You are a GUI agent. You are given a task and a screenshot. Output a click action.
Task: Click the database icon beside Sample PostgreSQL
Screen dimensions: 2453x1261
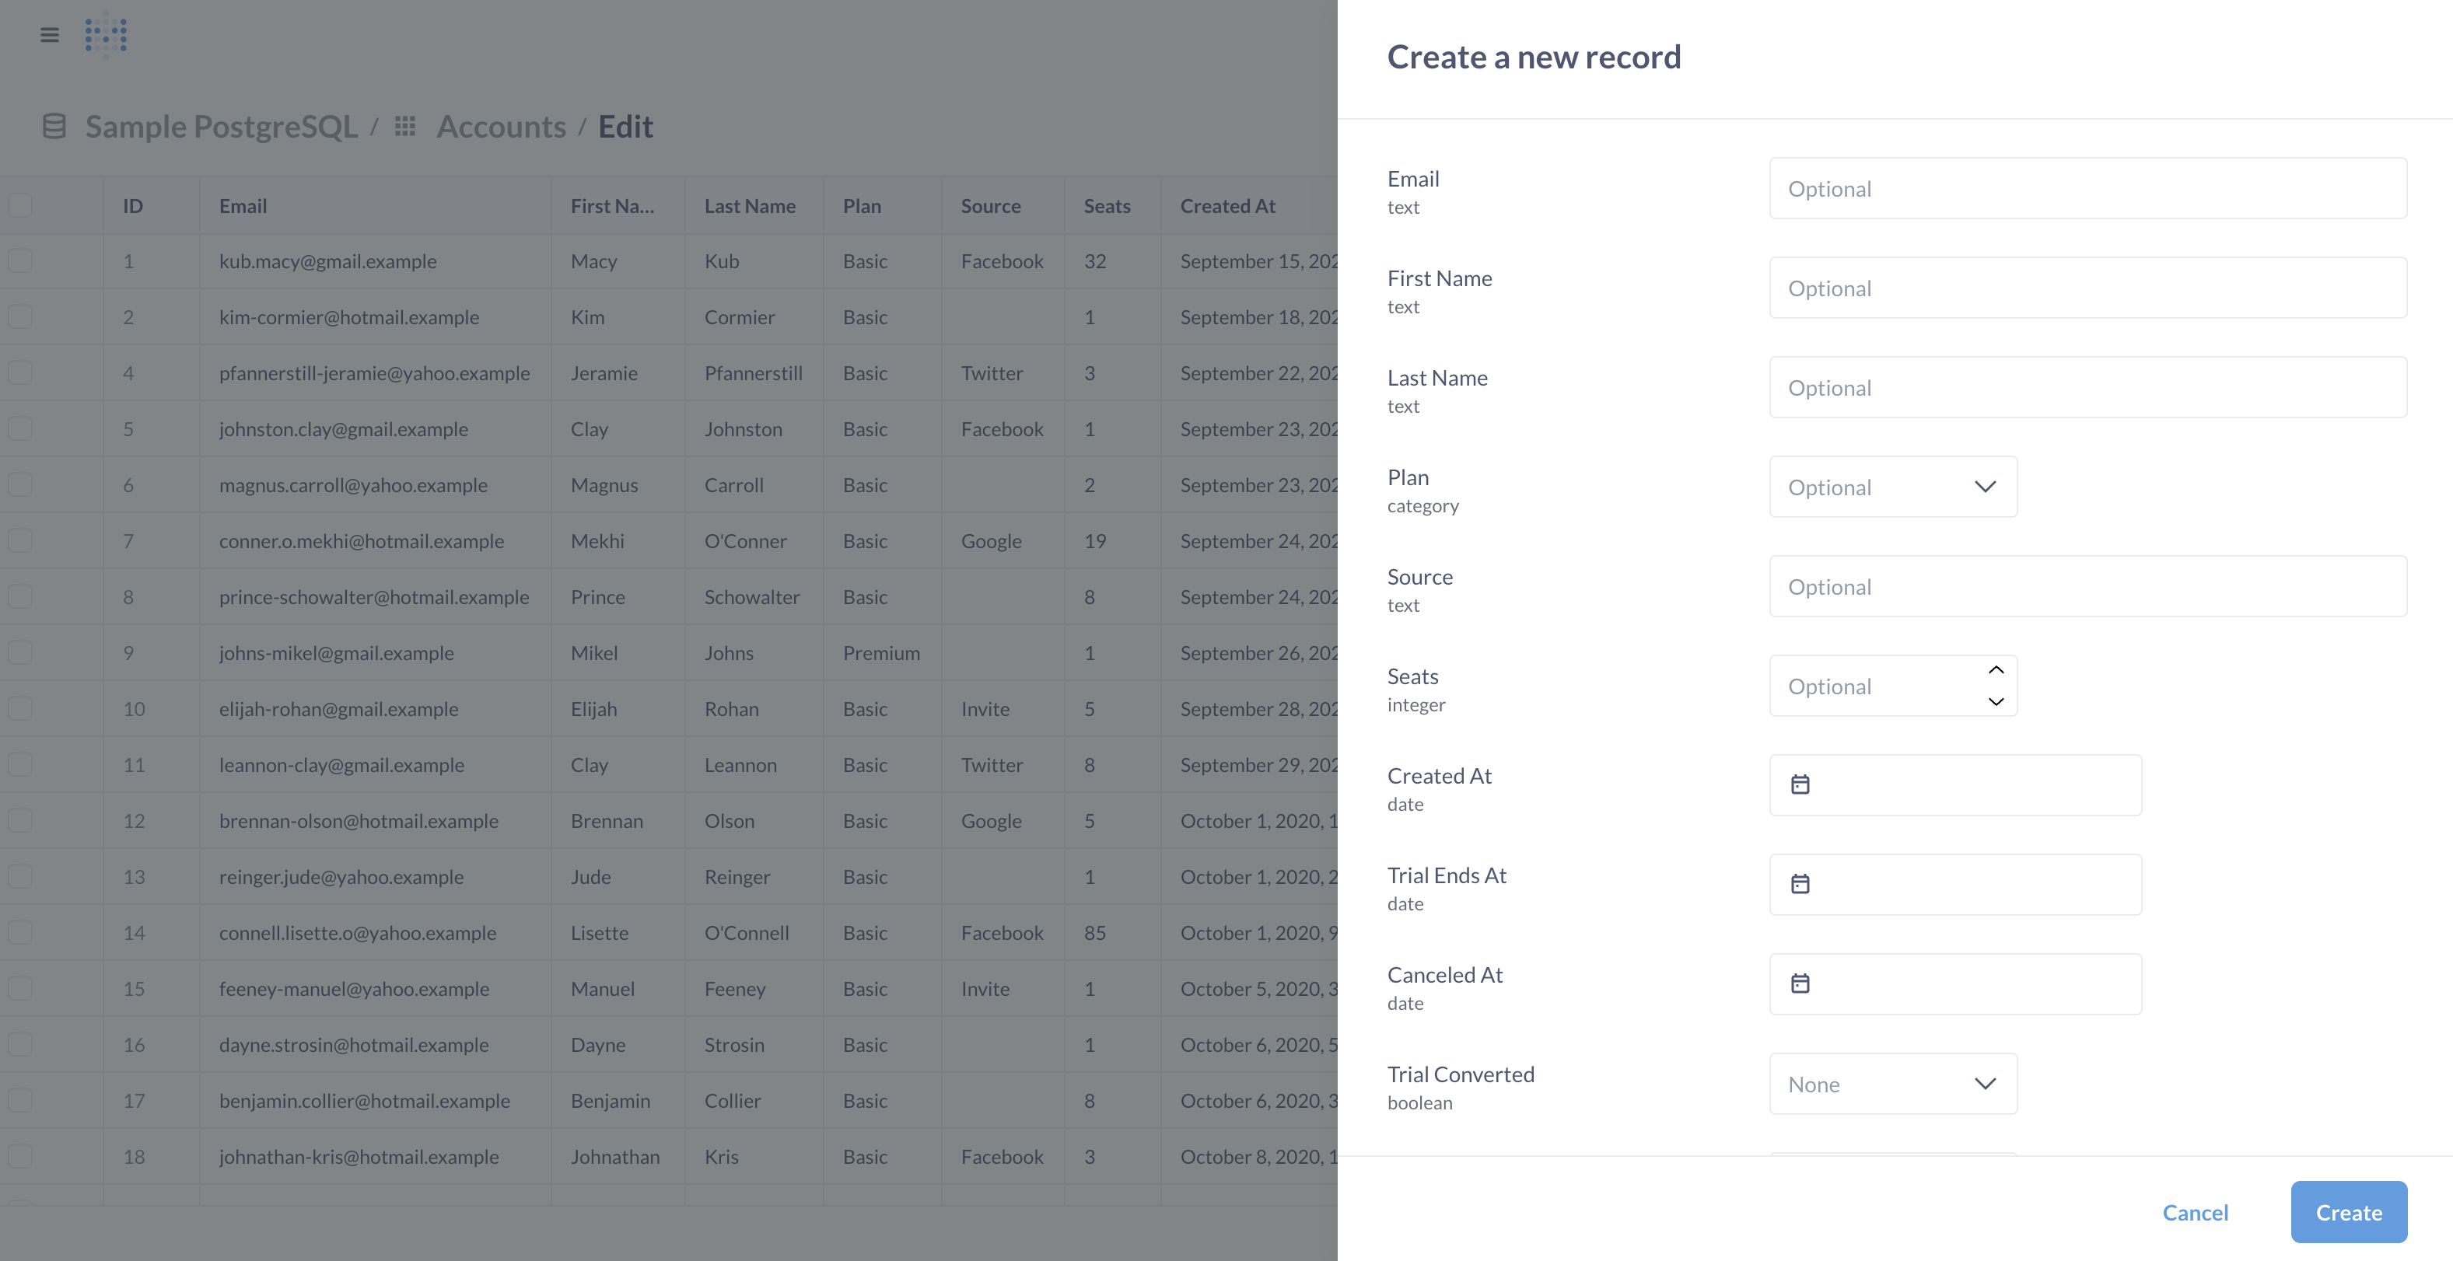coord(54,126)
